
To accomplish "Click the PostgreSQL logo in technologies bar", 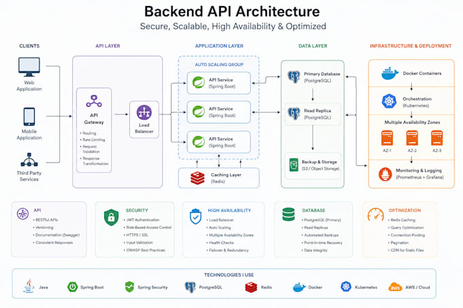I will pyautogui.click(x=190, y=287).
